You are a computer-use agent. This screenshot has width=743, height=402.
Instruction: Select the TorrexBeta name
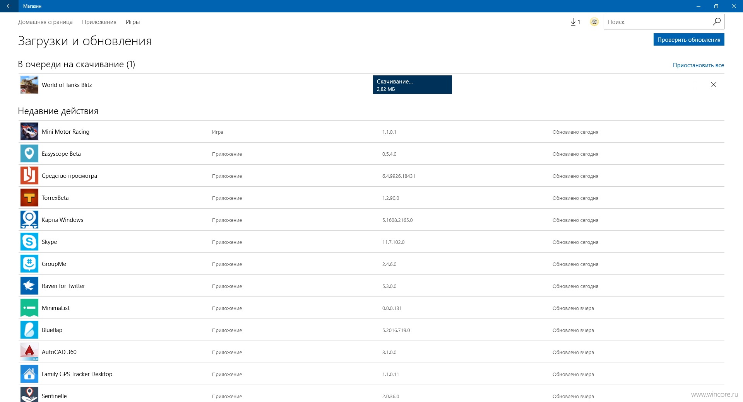(x=55, y=198)
